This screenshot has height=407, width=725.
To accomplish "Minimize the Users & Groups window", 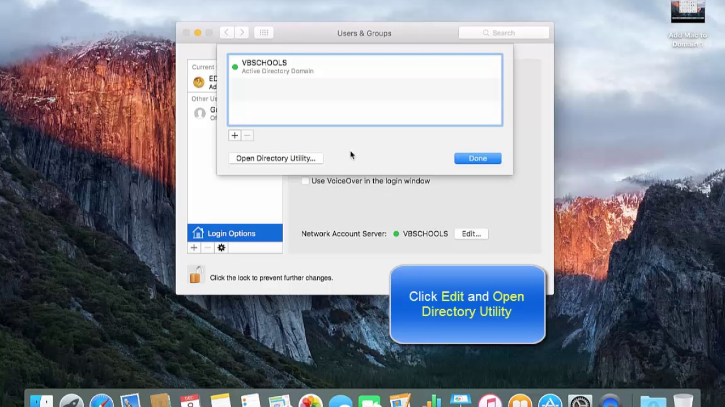I will click(198, 33).
